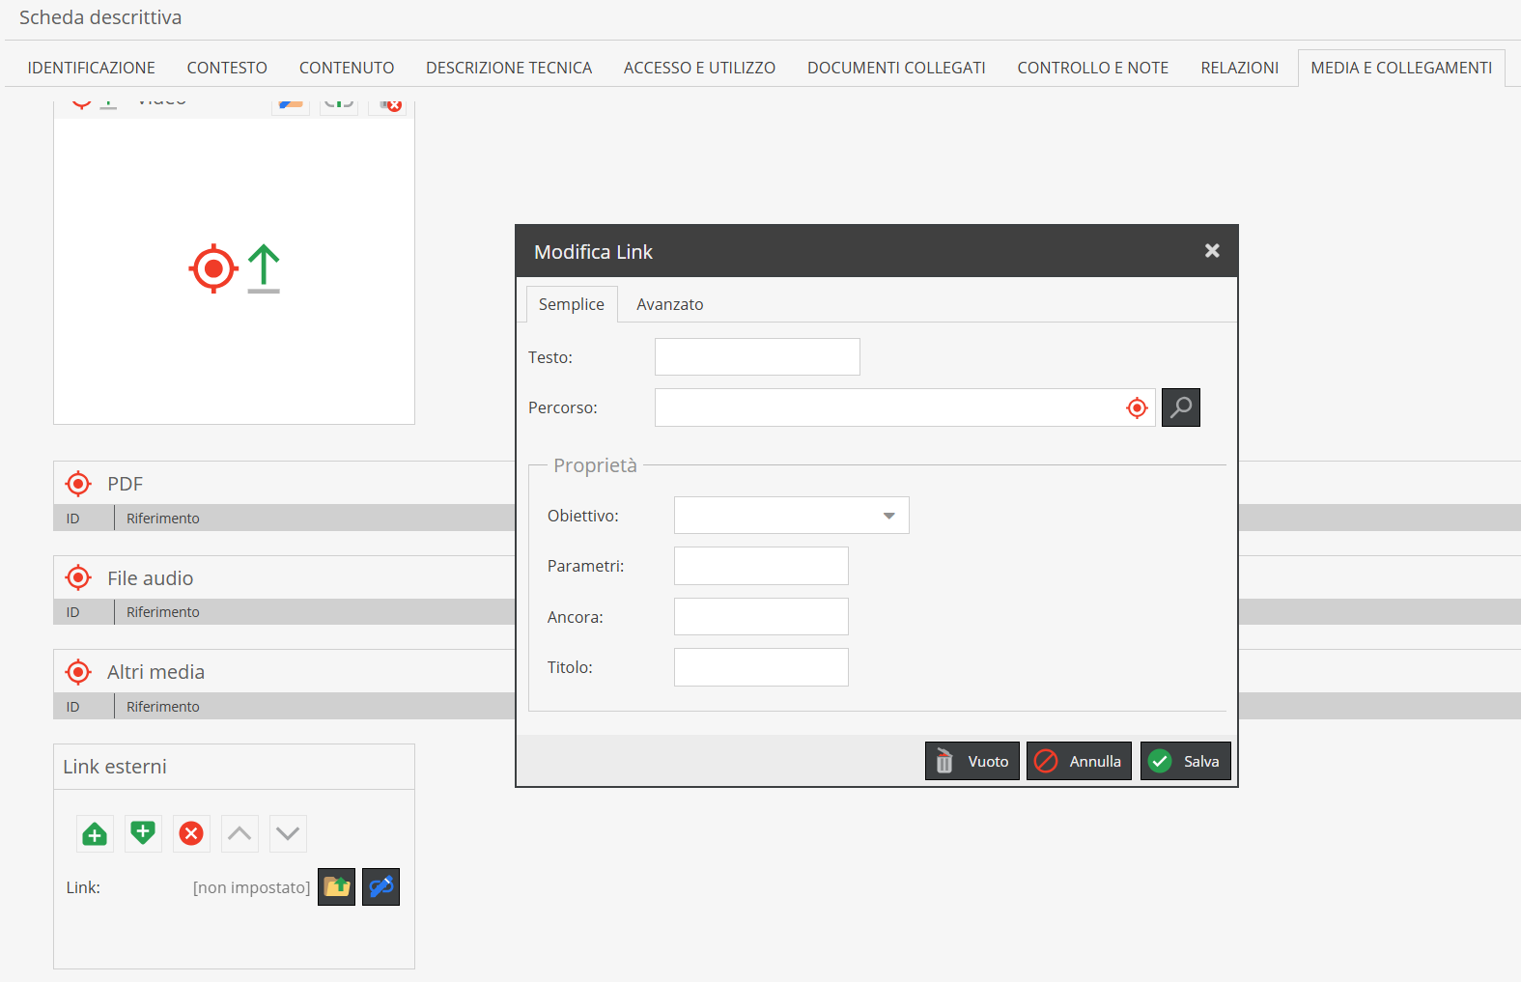Screen dimensions: 1521x982
Task: Click the red target icon beside File audio
Action: 78,578
